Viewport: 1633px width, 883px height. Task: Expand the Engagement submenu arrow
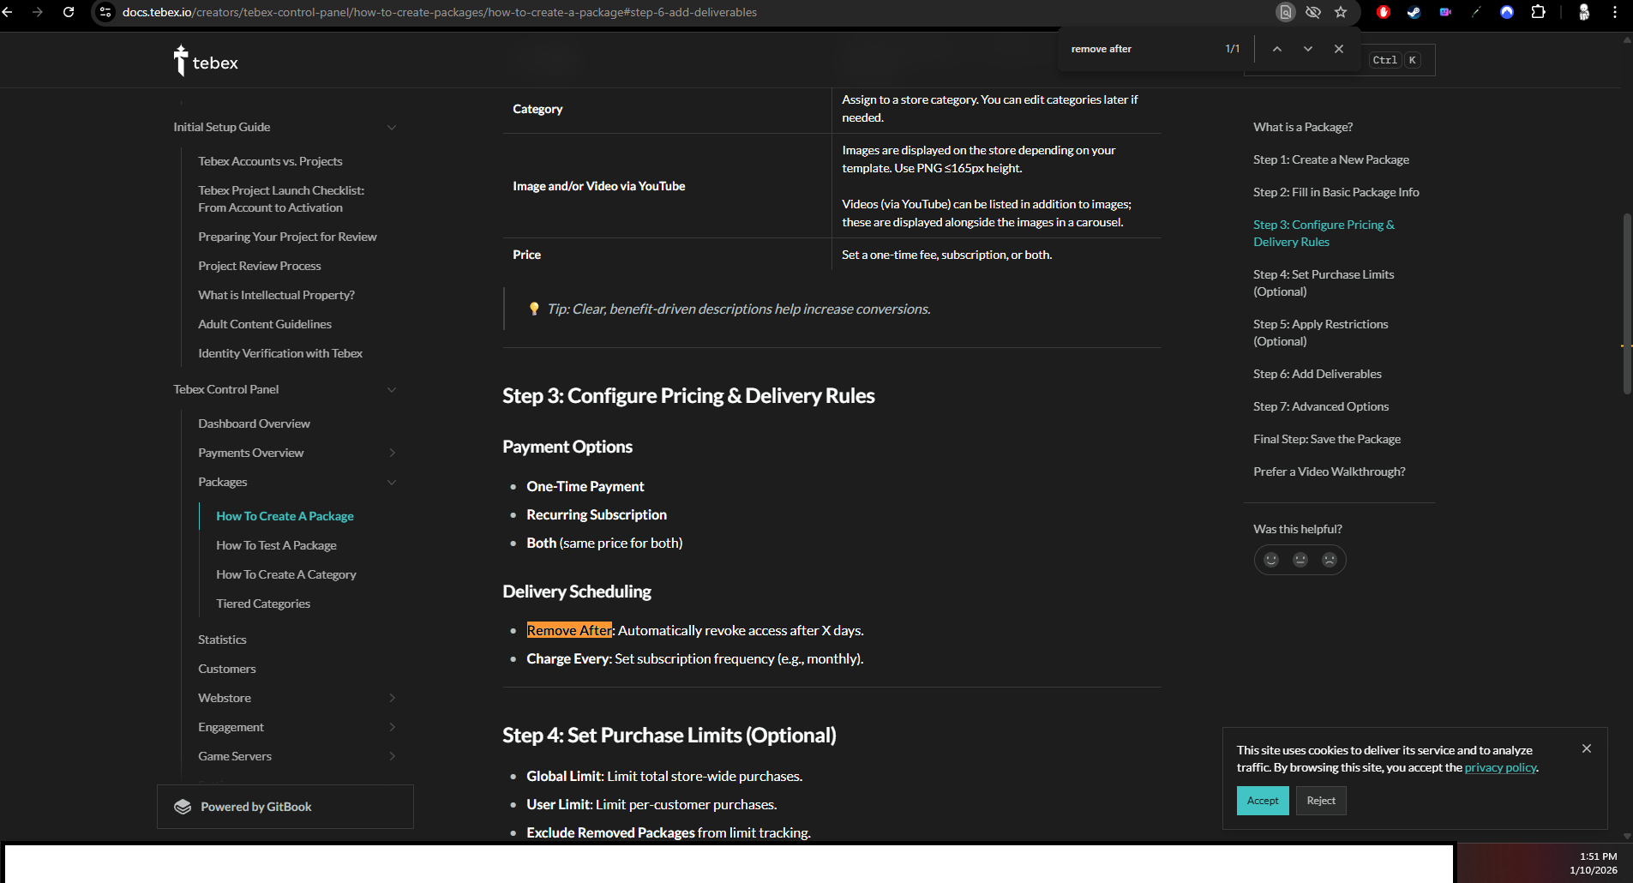[393, 727]
